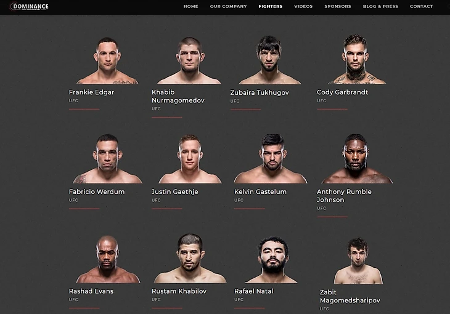Viewport: 450px width, 314px height.
Task: Click Rashad Evans' portrait
Action: 107,259
